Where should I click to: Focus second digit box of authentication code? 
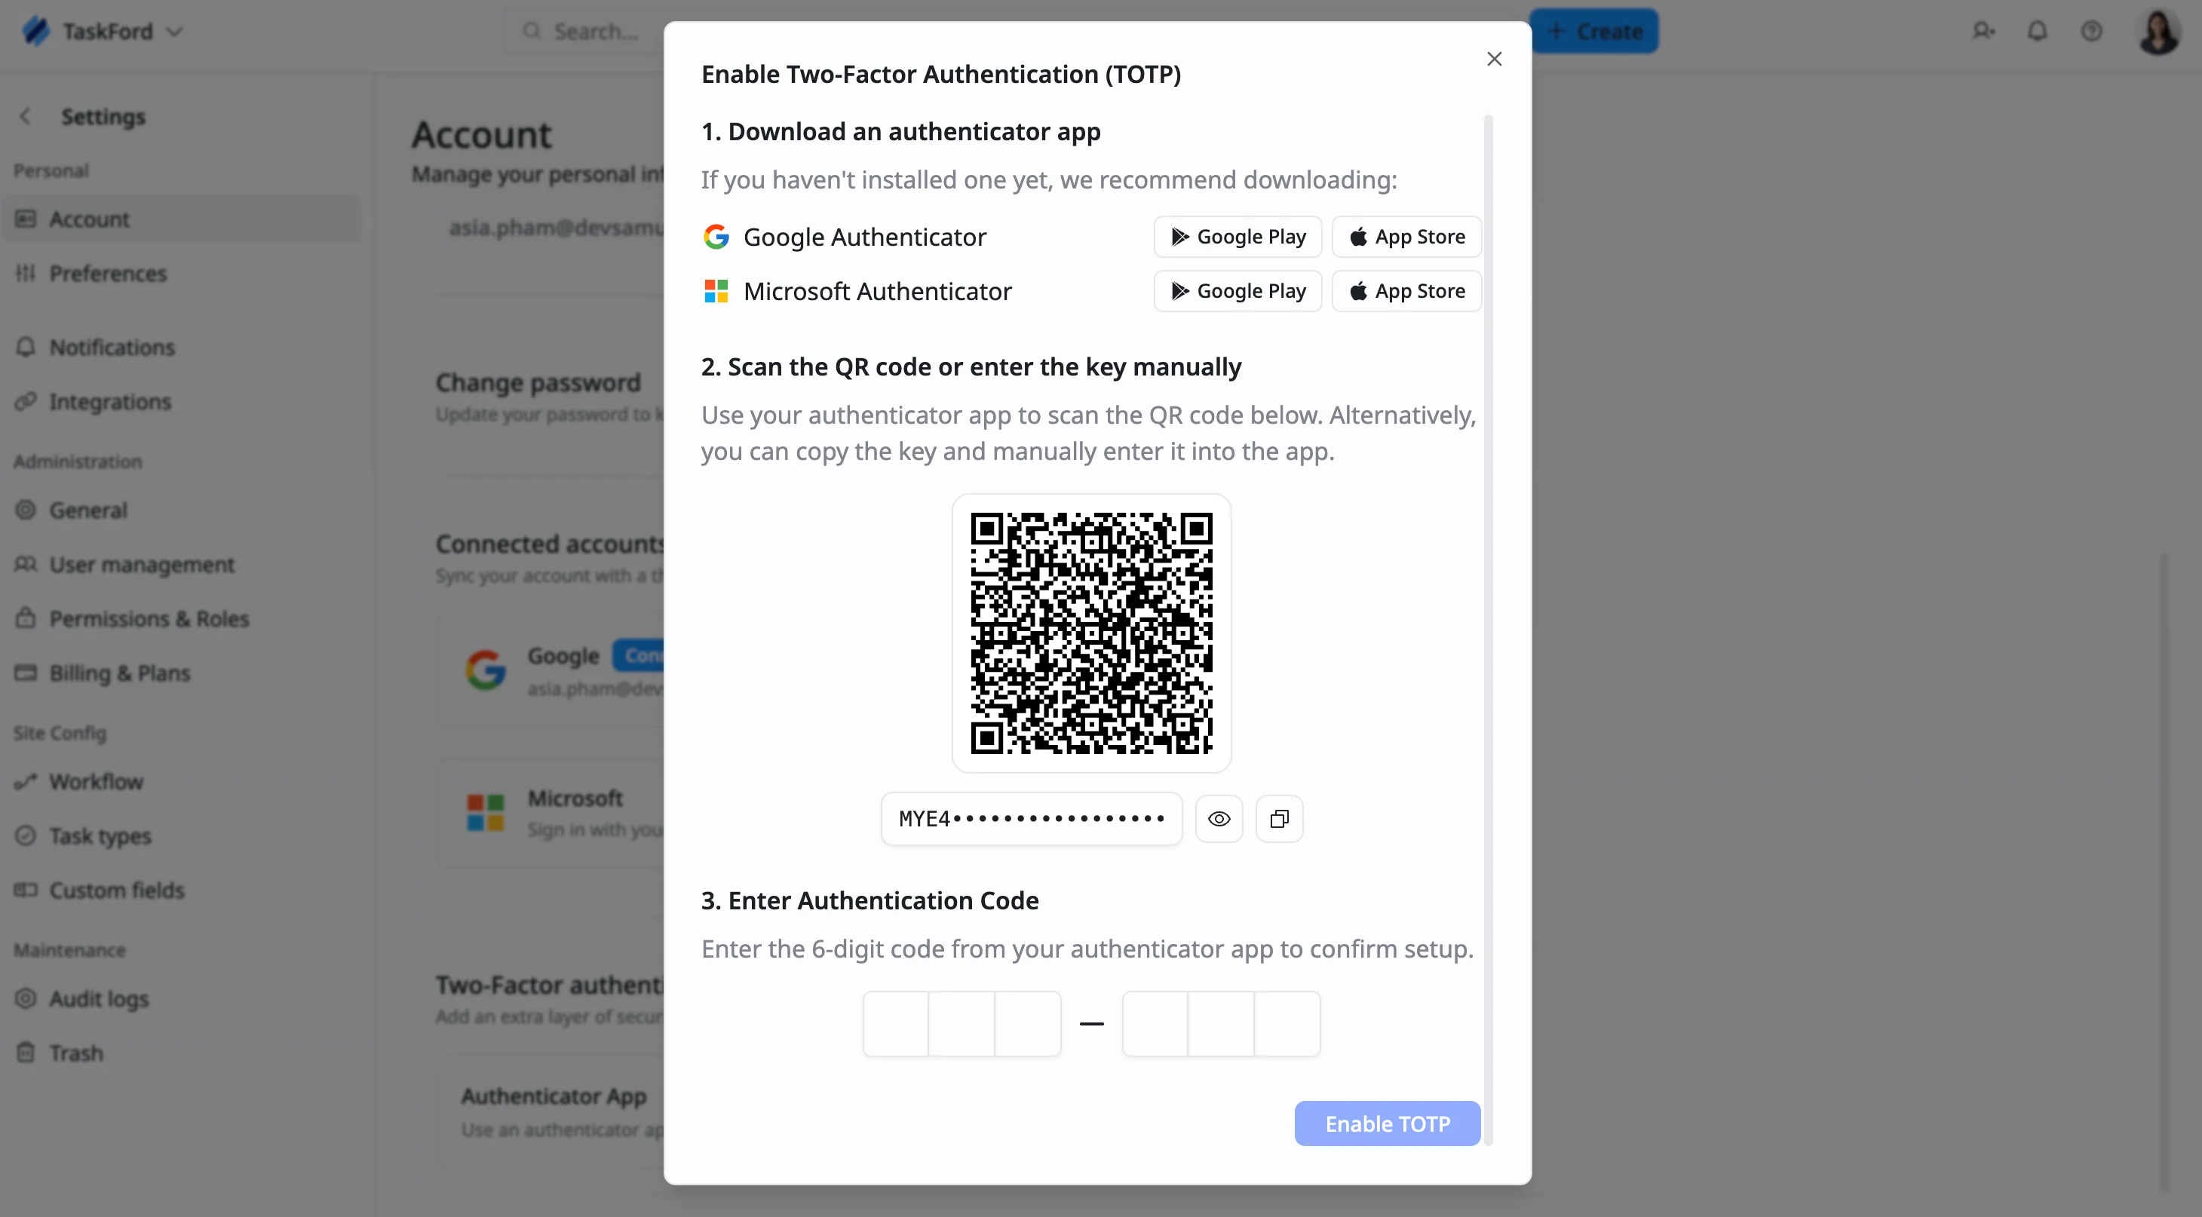point(961,1024)
